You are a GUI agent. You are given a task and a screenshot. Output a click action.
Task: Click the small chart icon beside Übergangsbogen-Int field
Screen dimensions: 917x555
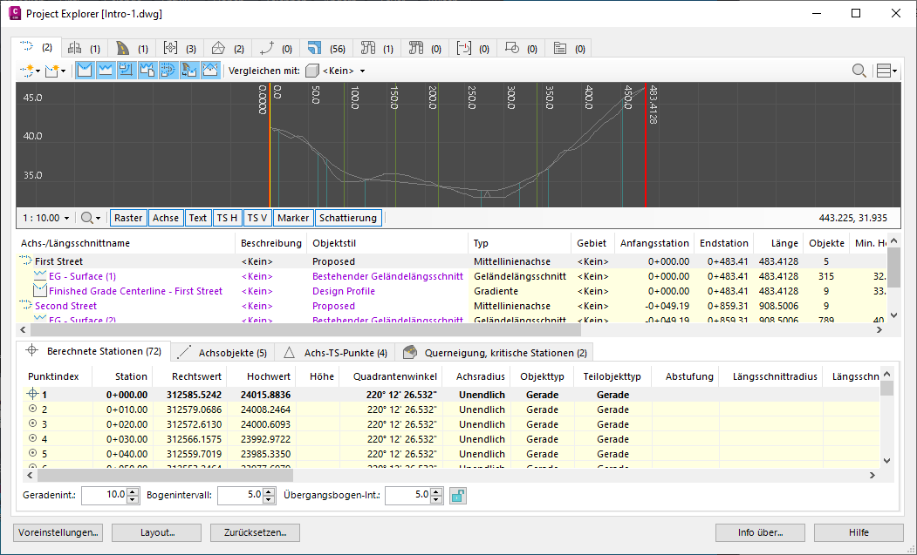457,495
